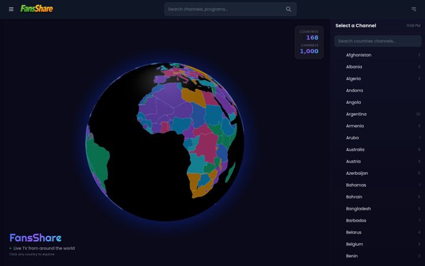Toggle the channel list panel icon
Screen dimensions: 425x266
click(x=414, y=9)
